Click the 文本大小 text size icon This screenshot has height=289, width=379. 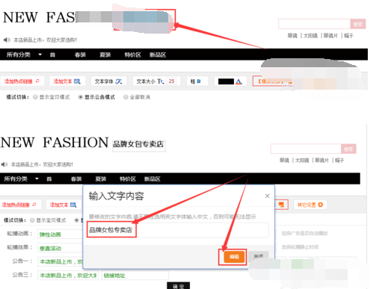(x=160, y=81)
